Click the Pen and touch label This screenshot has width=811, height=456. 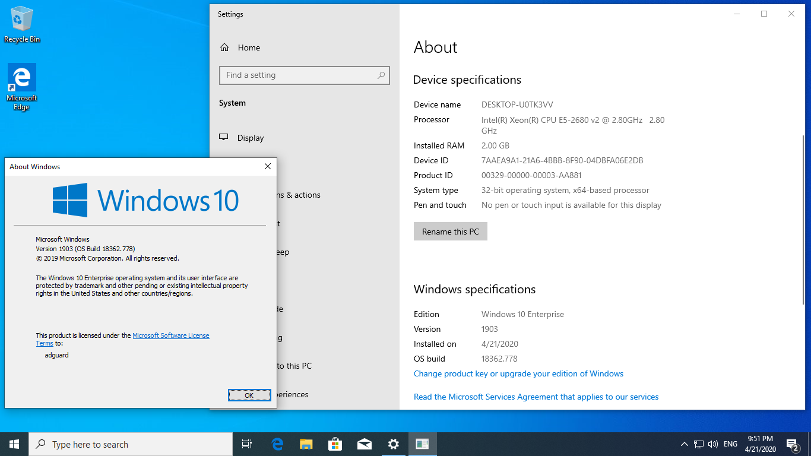click(440, 205)
